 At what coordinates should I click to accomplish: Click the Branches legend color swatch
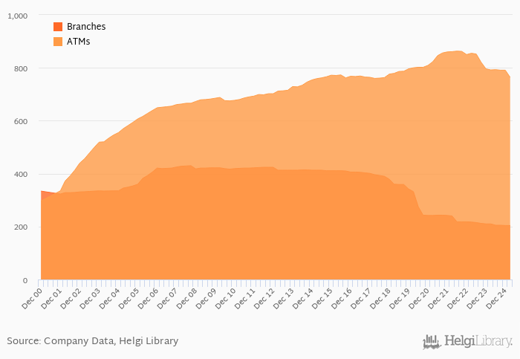58,27
